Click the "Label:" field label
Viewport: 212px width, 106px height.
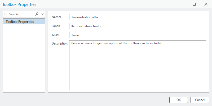click(x=56, y=26)
